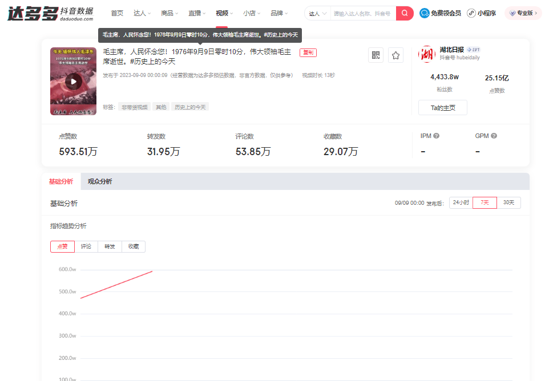Open the 达人 search type selector

(316, 13)
